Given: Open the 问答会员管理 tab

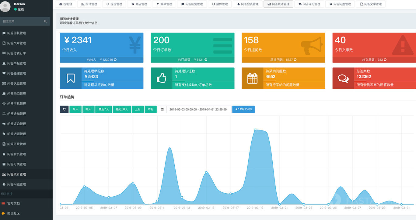Looking at the screenshot, I should point(247,4).
